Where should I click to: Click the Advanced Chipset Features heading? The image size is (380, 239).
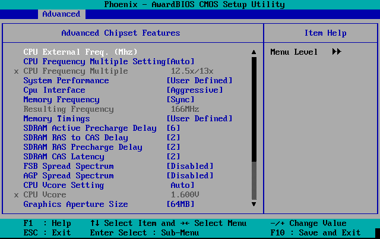(x=121, y=33)
